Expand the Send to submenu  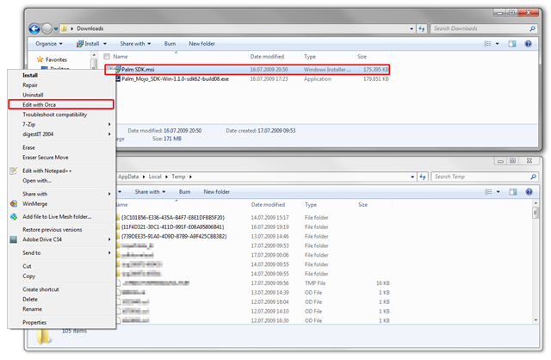[x=61, y=252]
